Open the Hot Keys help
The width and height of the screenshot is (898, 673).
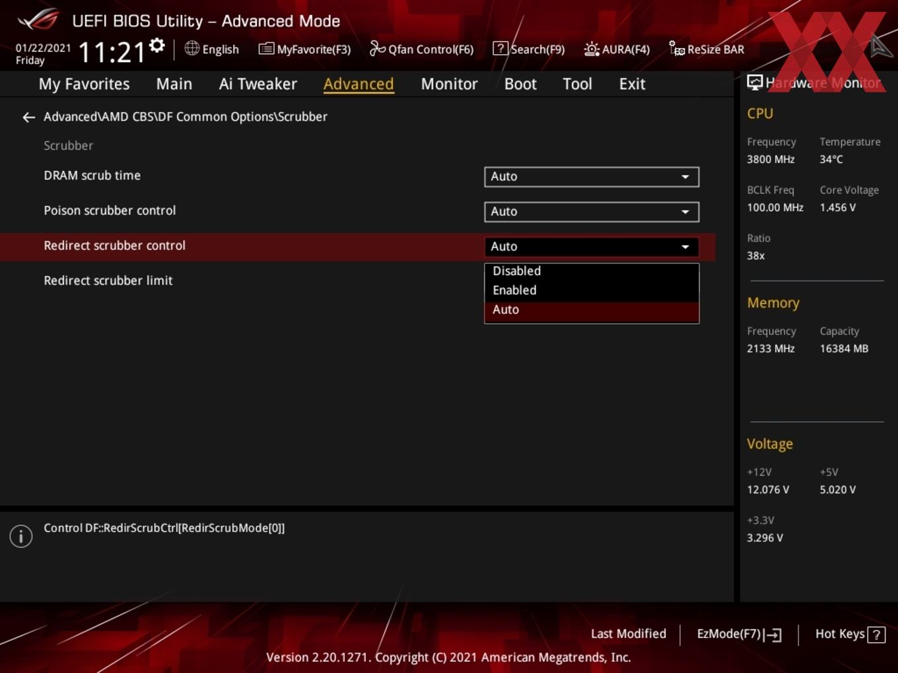pyautogui.click(x=850, y=634)
